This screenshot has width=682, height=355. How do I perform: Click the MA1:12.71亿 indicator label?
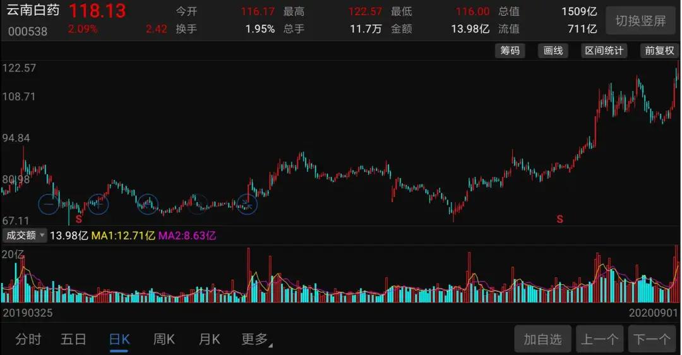click(123, 236)
